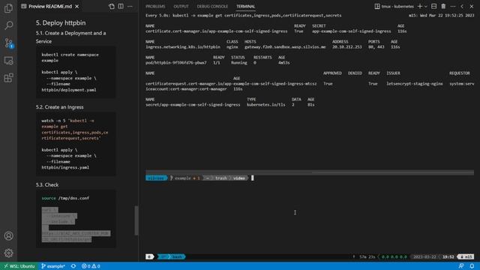
Task: Select the Preview README.md editor tab
Action: point(50,7)
